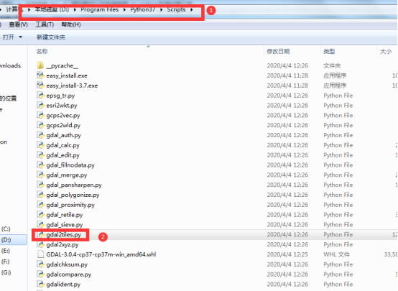This screenshot has width=398, height=291.
Task: Open the 查看(V) menu
Action: tap(18, 24)
